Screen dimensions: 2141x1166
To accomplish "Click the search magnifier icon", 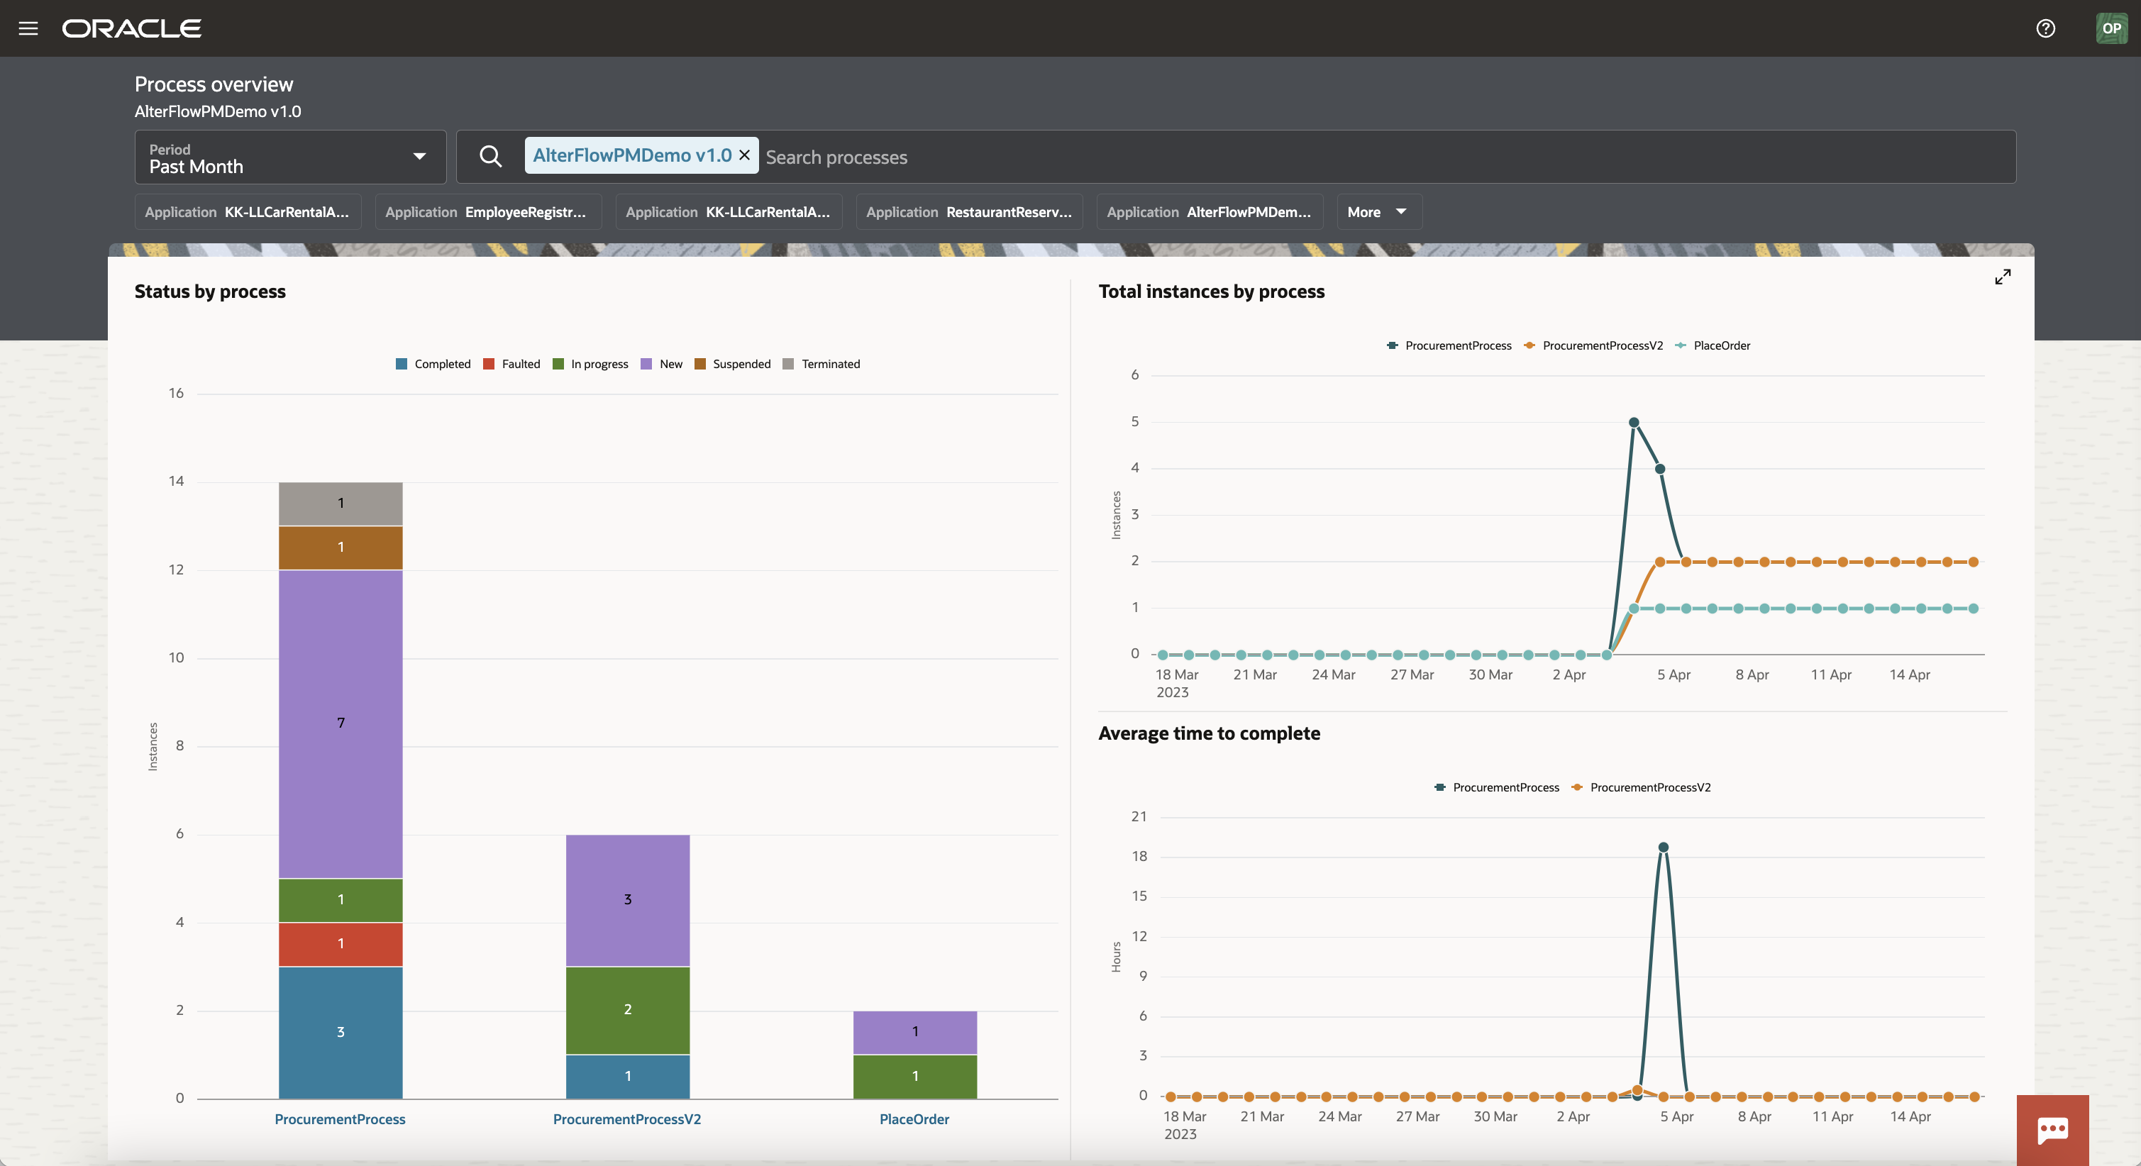I will pyautogui.click(x=490, y=156).
